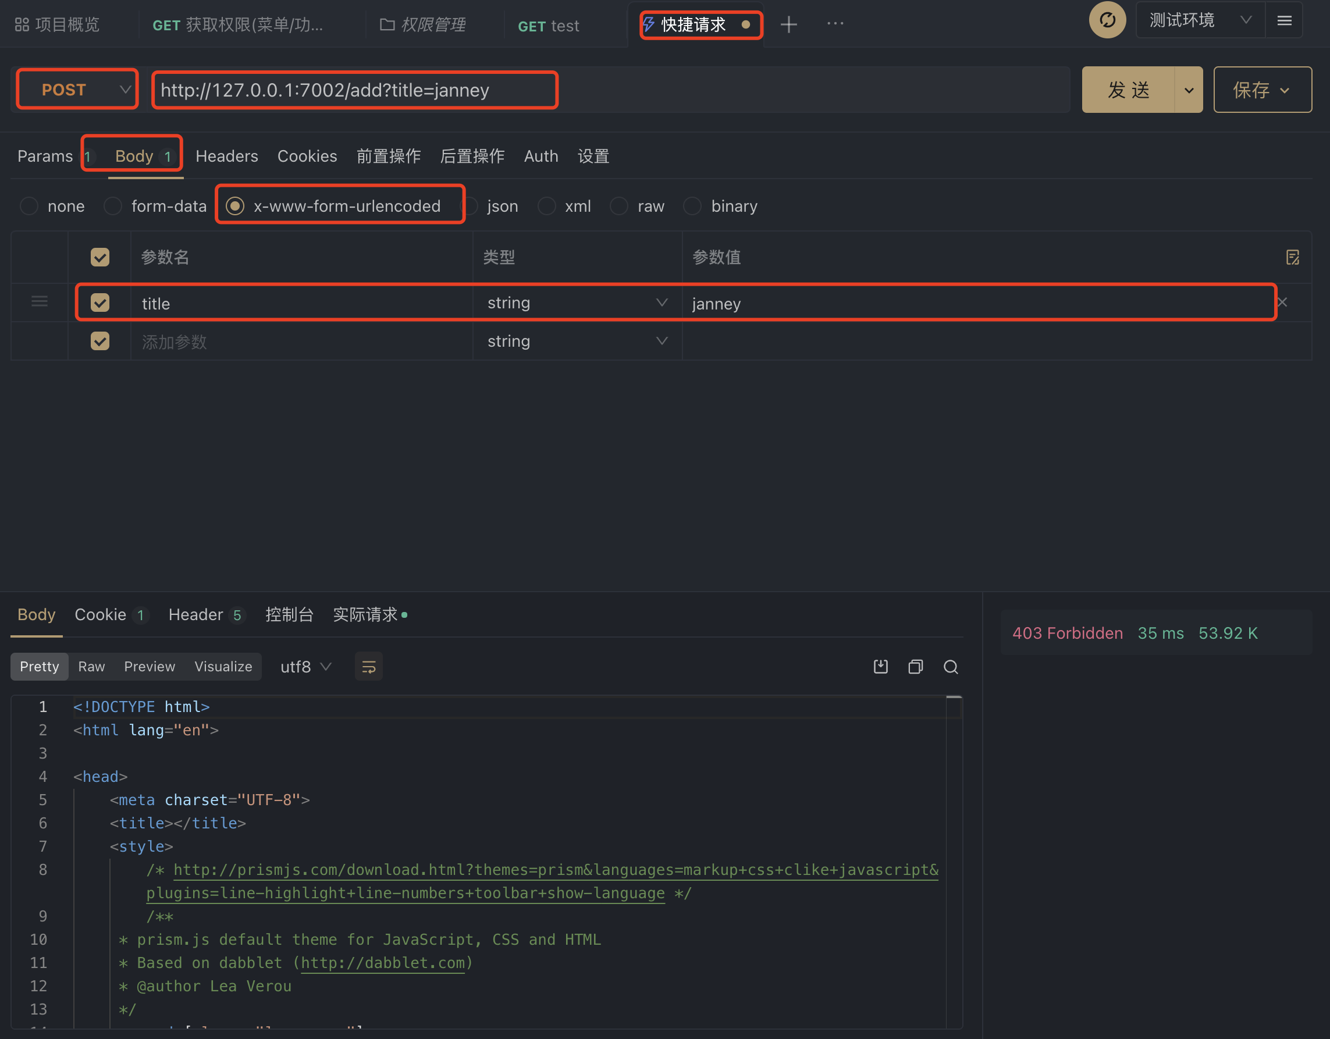Open the utf8 encoding dropdown

pos(305,667)
